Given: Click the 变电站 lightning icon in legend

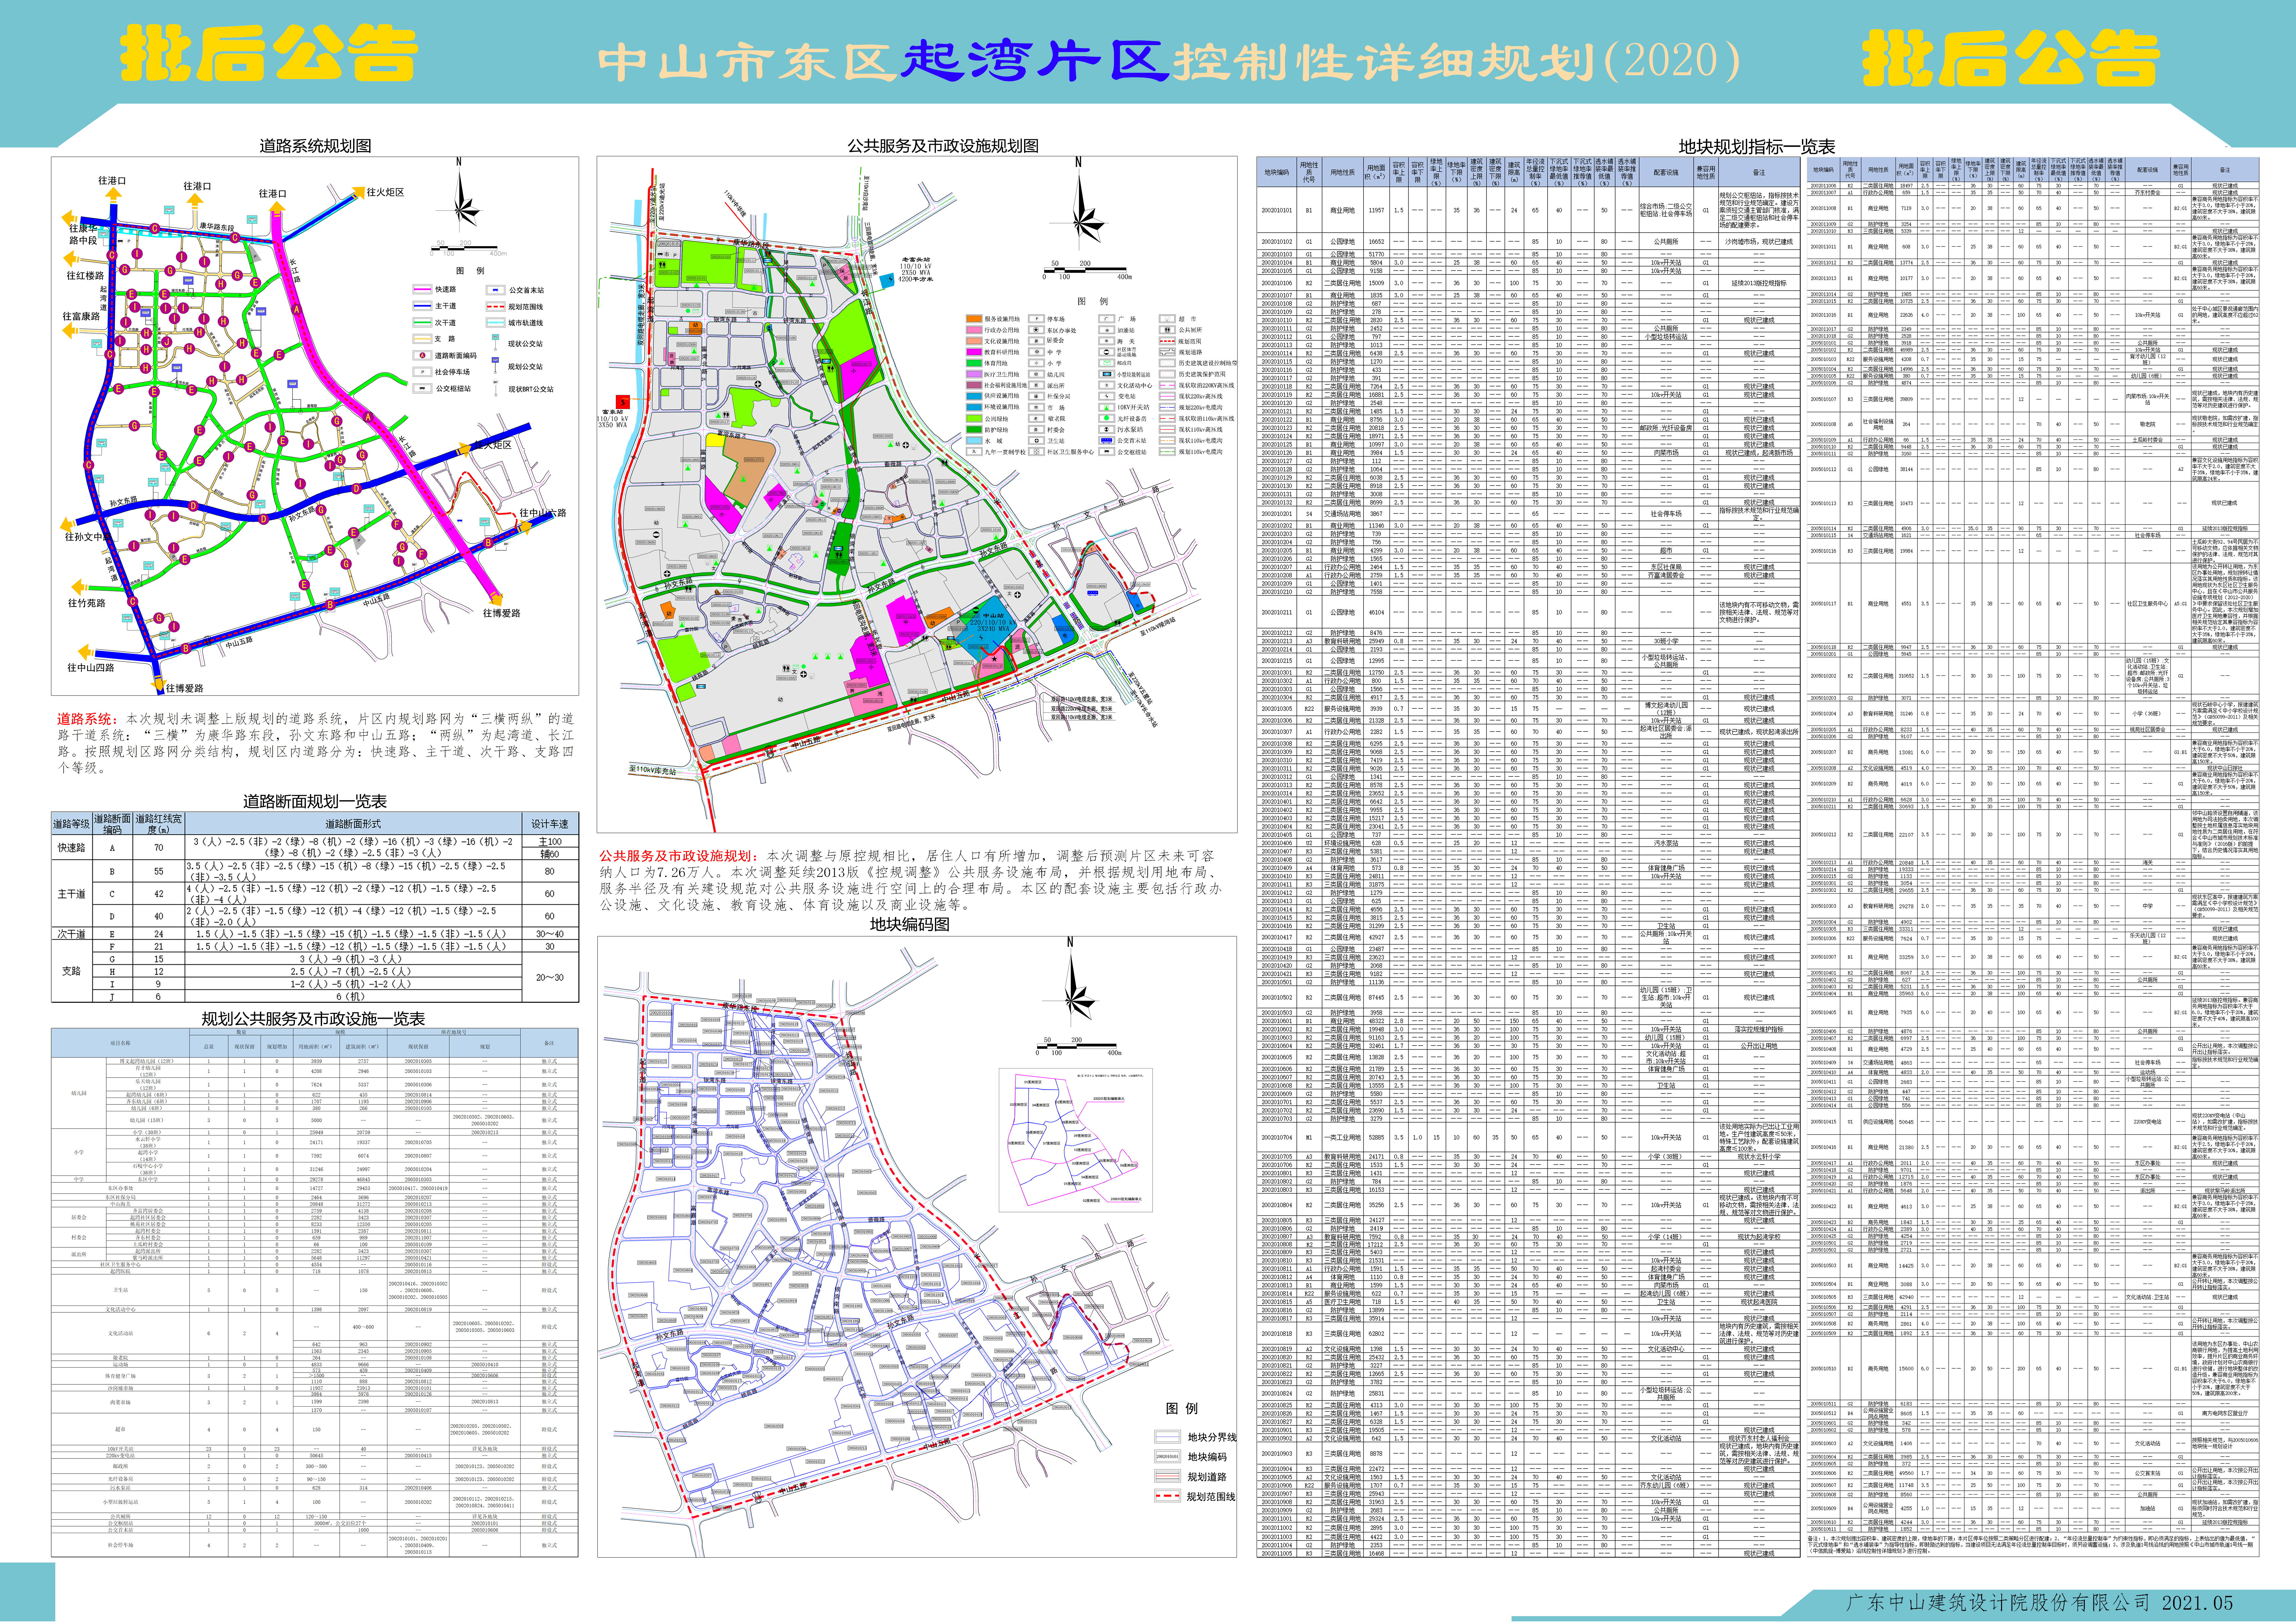Looking at the screenshot, I should click(x=1107, y=396).
